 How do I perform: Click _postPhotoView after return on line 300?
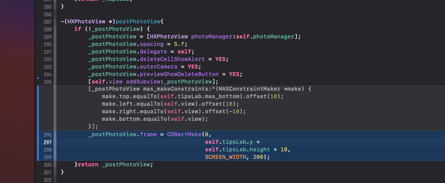point(126,165)
